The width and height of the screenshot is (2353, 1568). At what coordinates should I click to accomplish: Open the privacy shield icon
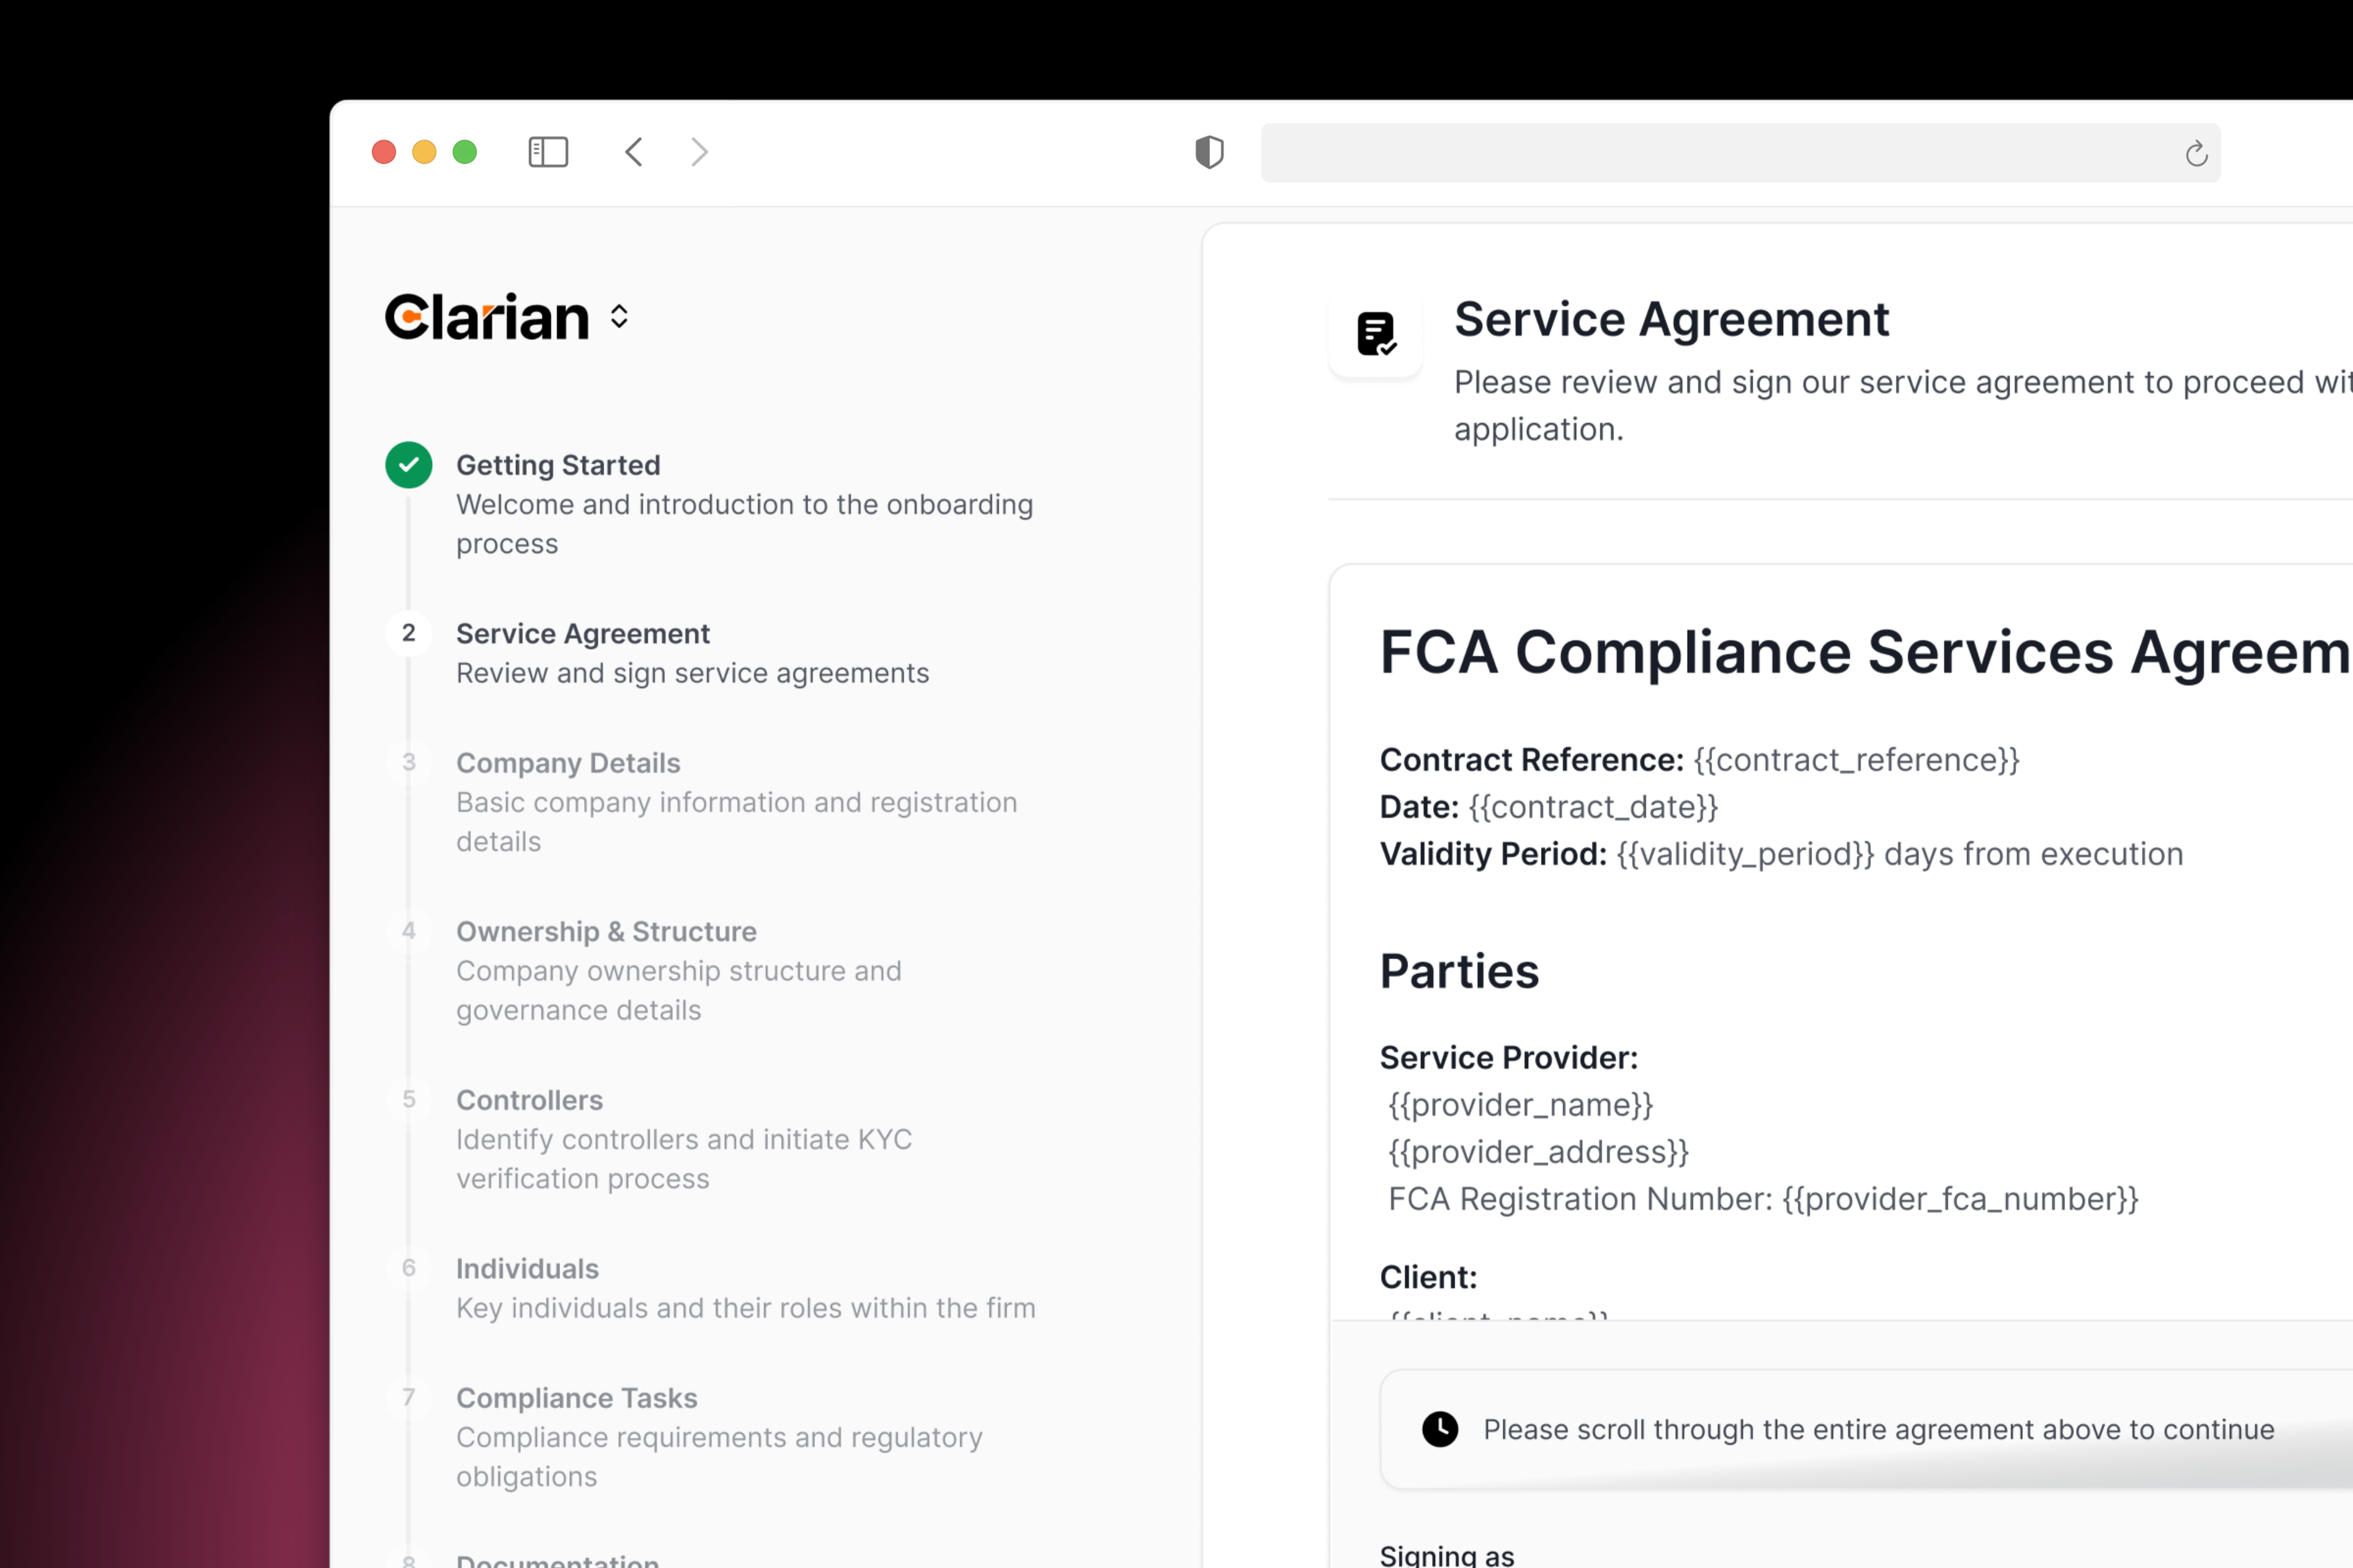(x=1210, y=152)
